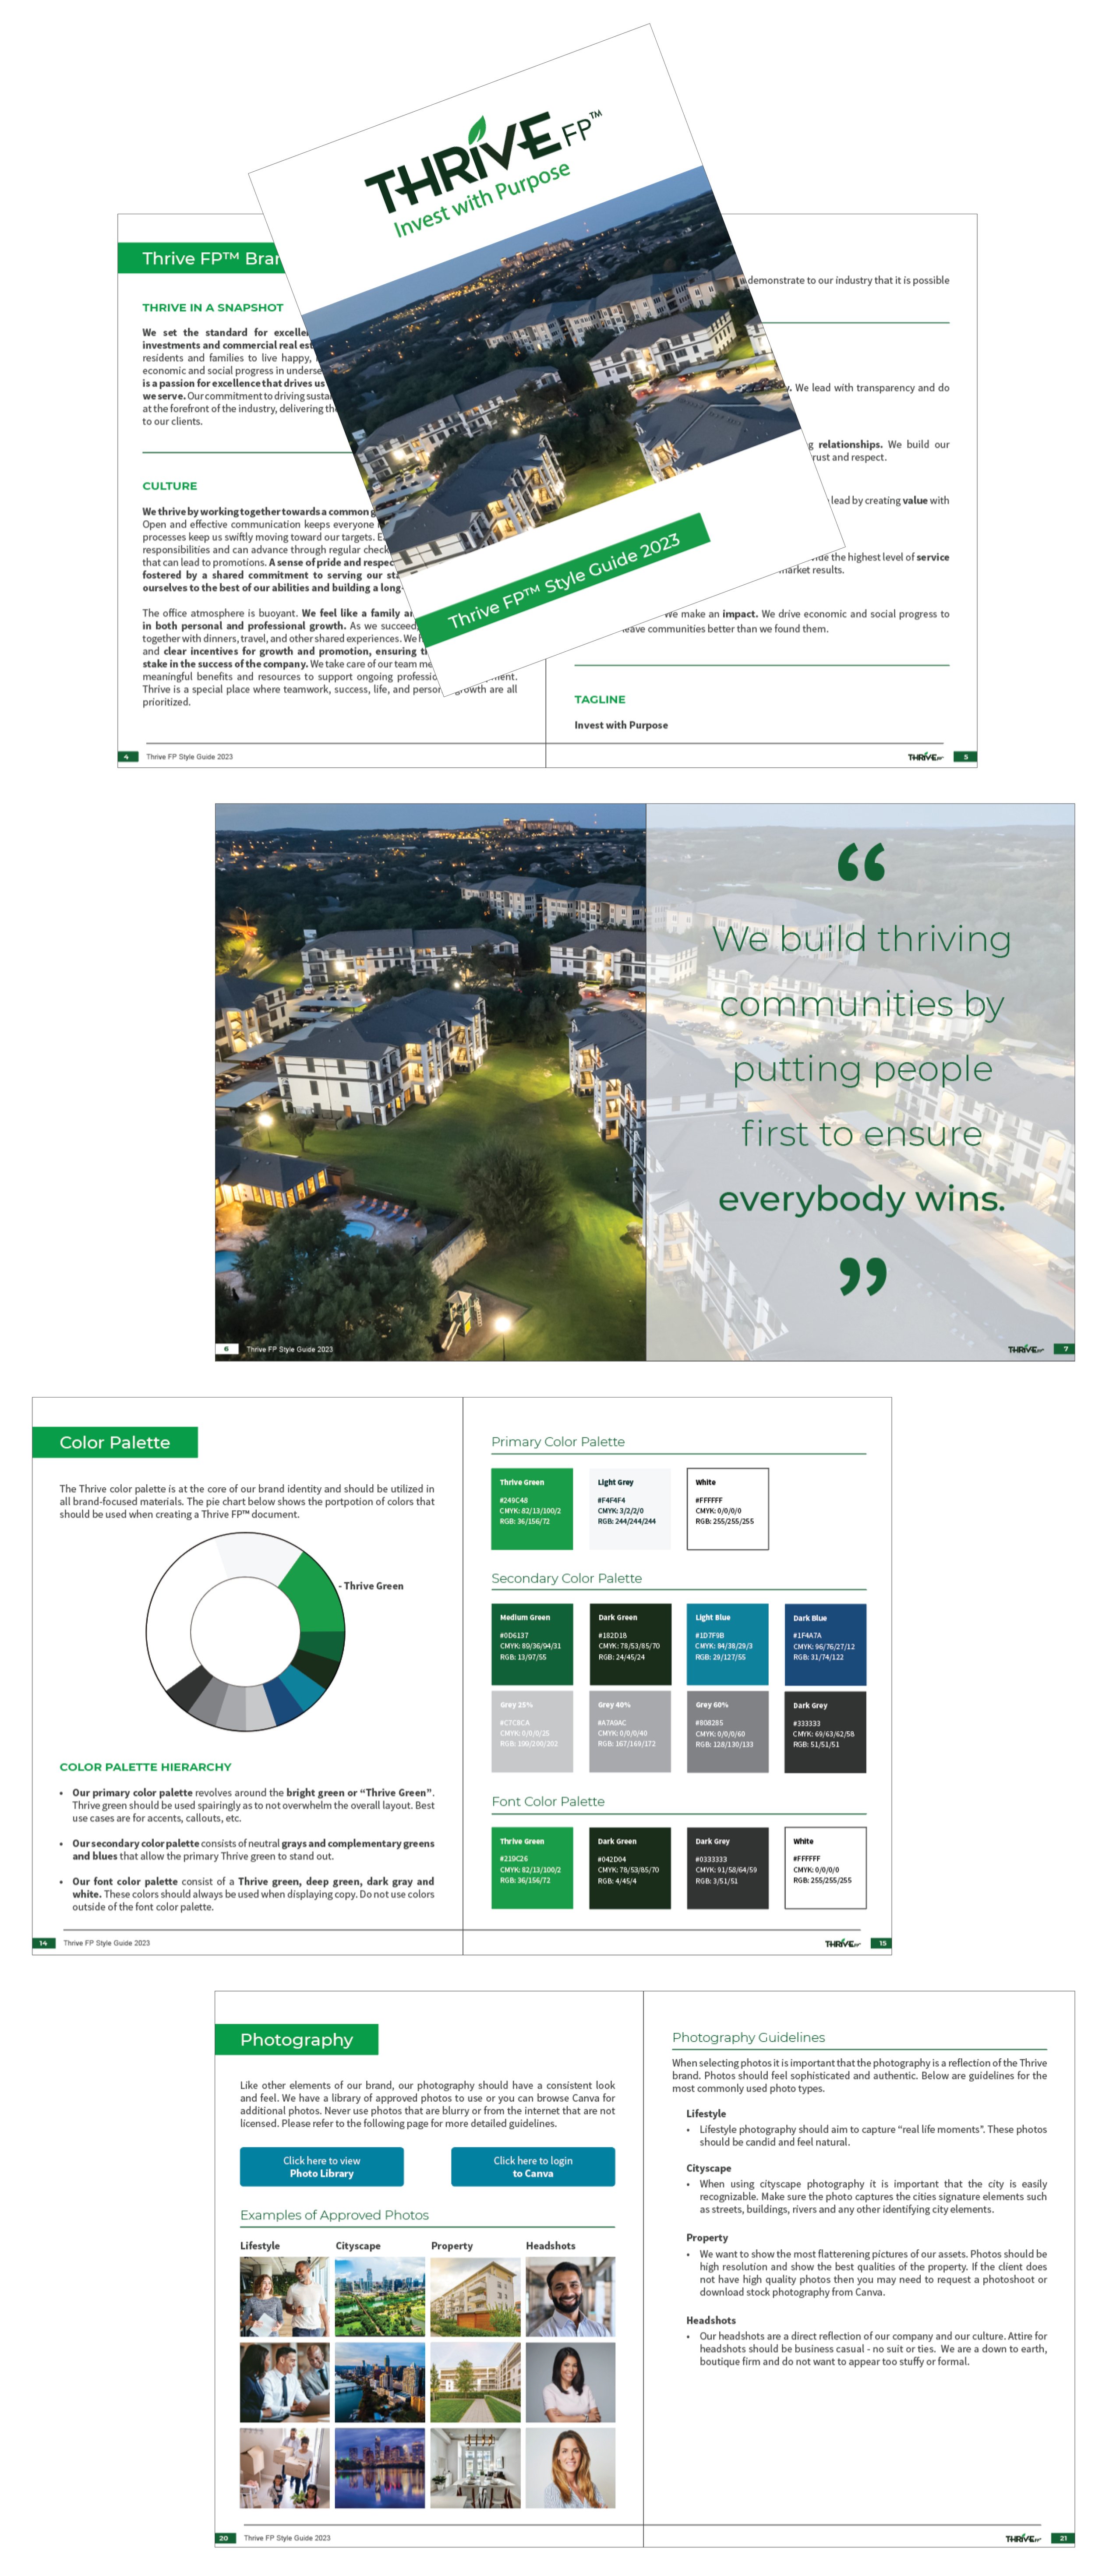This screenshot has width=1095, height=2576.
Task: Open the Property interior dining room photo
Action: pos(475,2467)
